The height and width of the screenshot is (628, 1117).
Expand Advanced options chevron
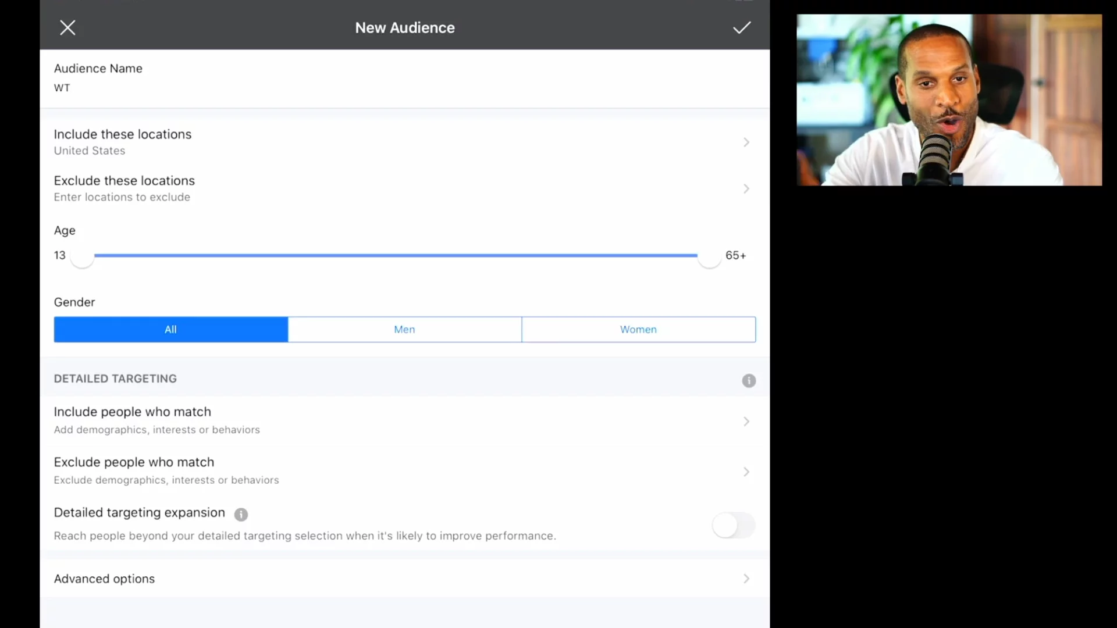(x=746, y=579)
